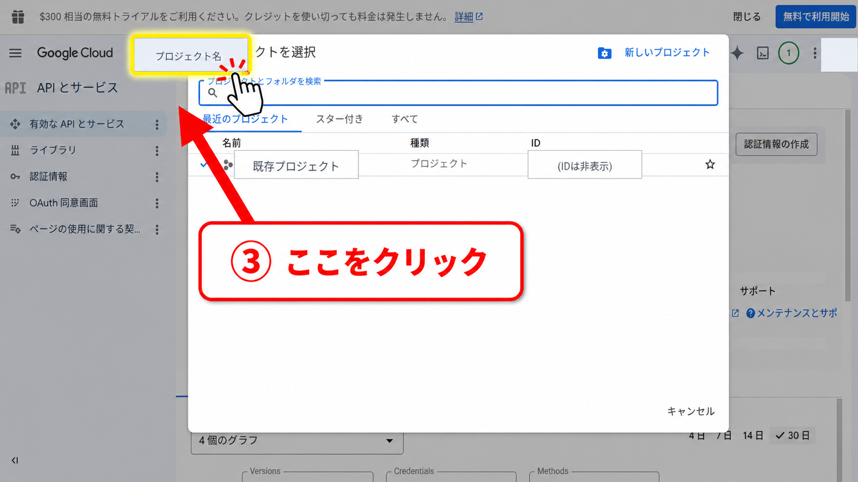858x482 pixels.
Task: Click the Credentials filter field
Action: [451, 476]
